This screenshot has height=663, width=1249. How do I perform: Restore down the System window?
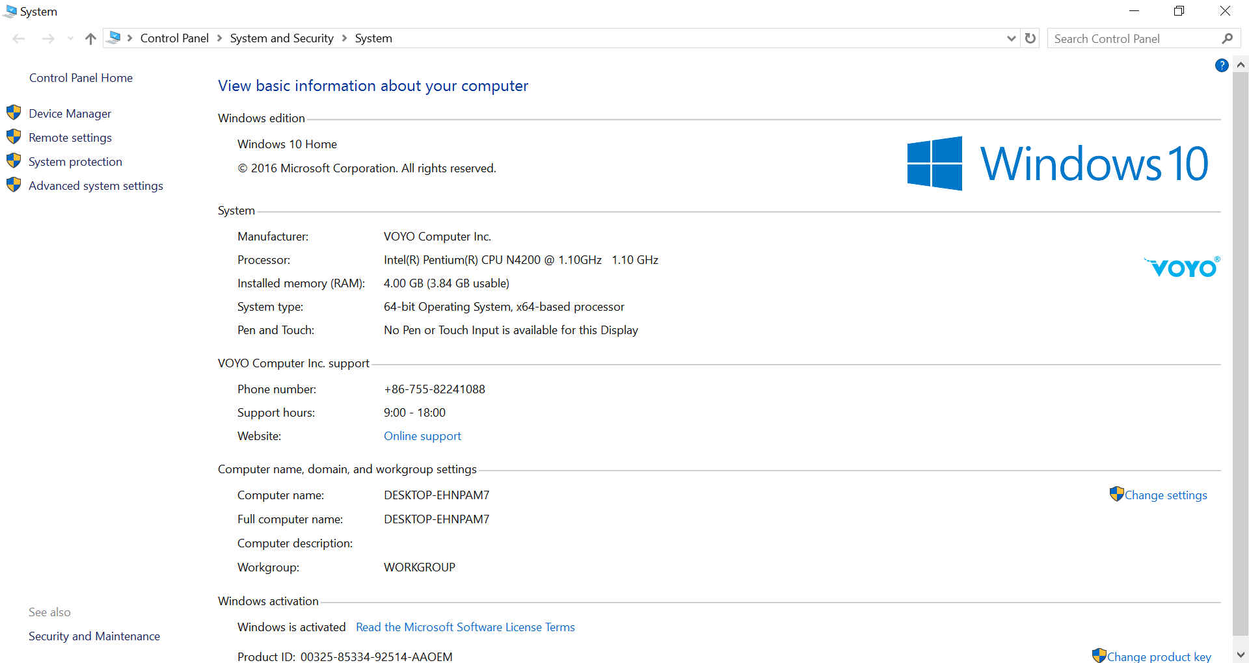coord(1179,11)
